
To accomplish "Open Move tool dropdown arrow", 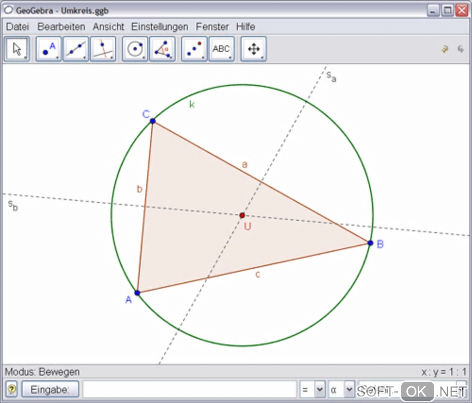I will (x=25, y=57).
